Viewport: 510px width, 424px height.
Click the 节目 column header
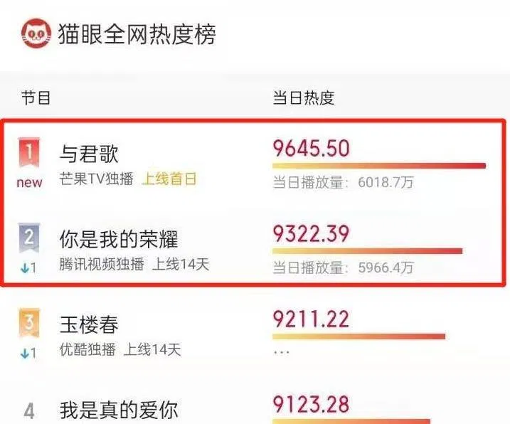pyautogui.click(x=36, y=98)
